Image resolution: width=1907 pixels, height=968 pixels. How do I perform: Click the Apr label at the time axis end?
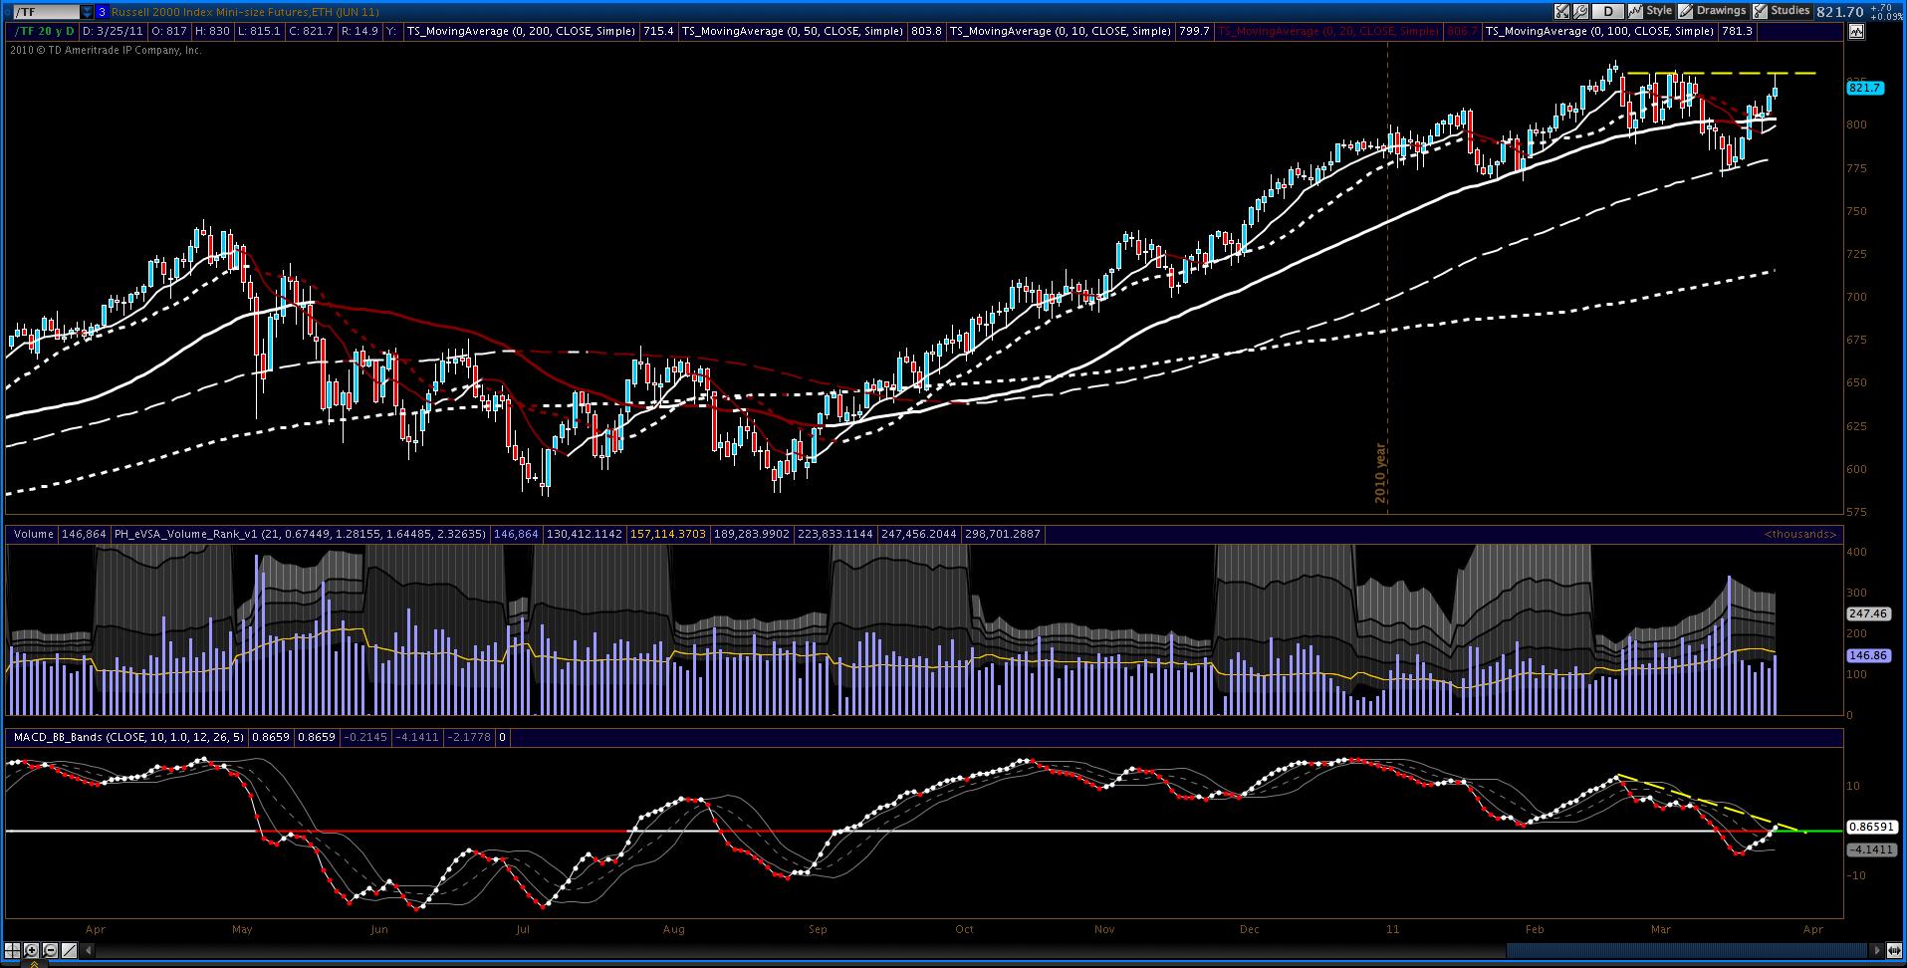[x=1813, y=929]
